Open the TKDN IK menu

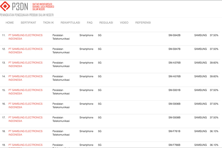pyautogui.click(x=48, y=23)
